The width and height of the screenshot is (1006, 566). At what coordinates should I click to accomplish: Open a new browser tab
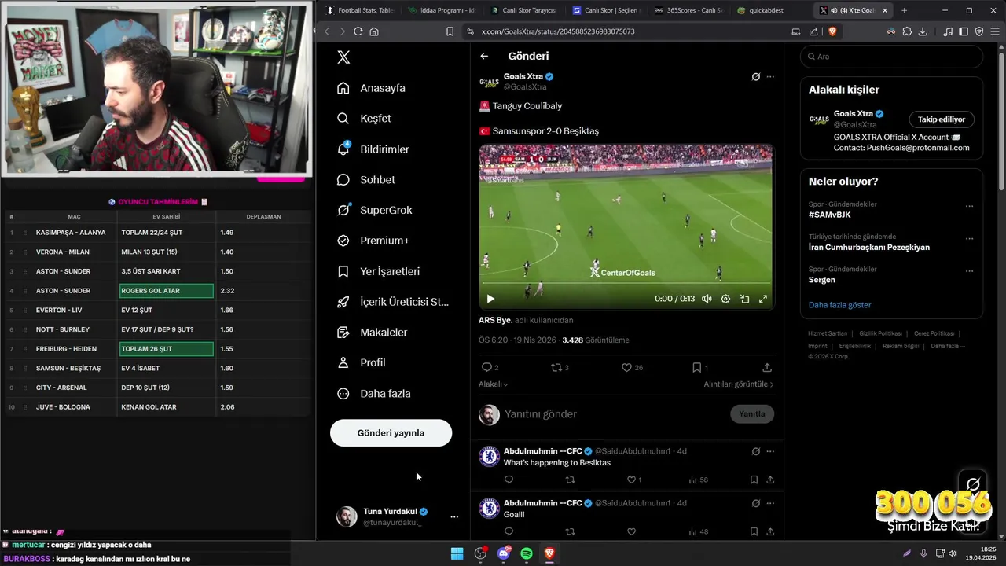904,10
